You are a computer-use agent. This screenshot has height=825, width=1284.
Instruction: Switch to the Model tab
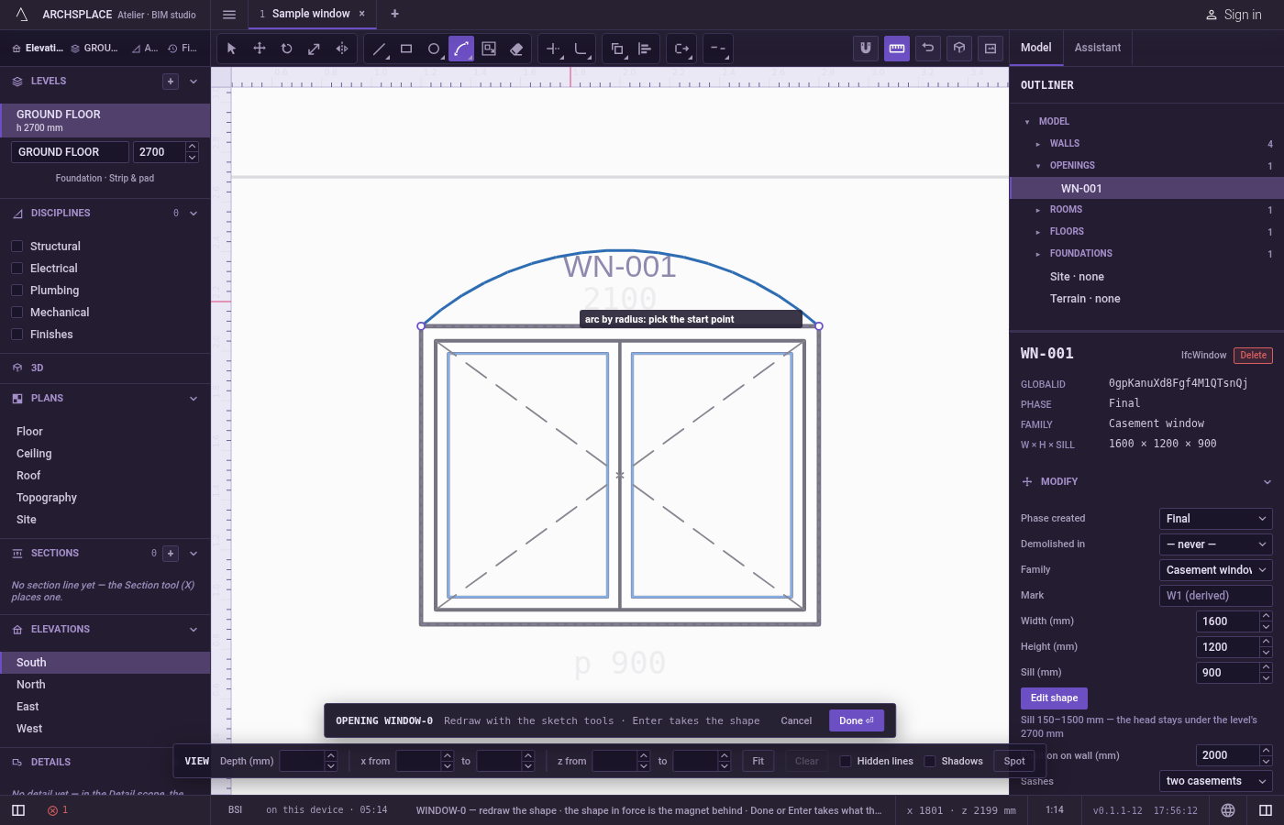click(1036, 48)
